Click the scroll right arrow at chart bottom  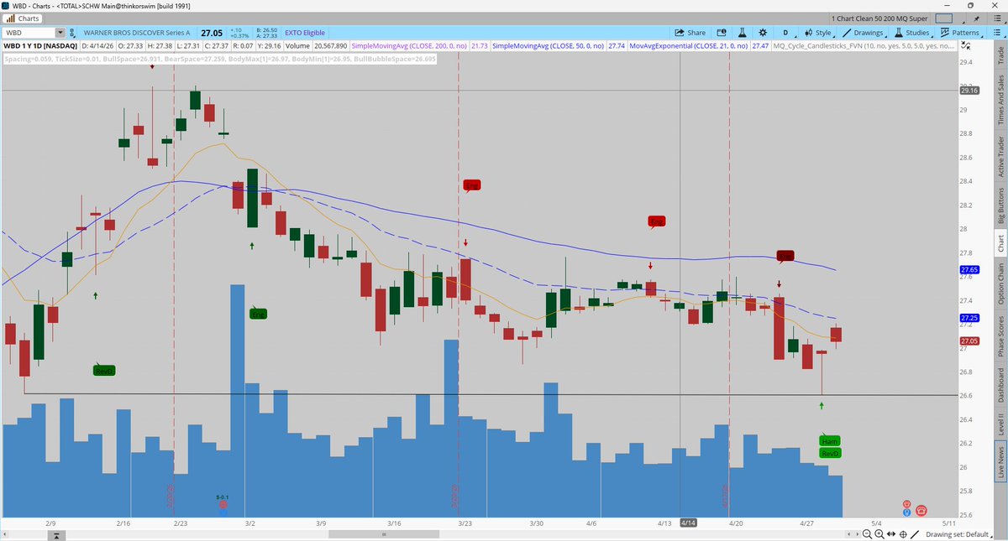(856, 533)
